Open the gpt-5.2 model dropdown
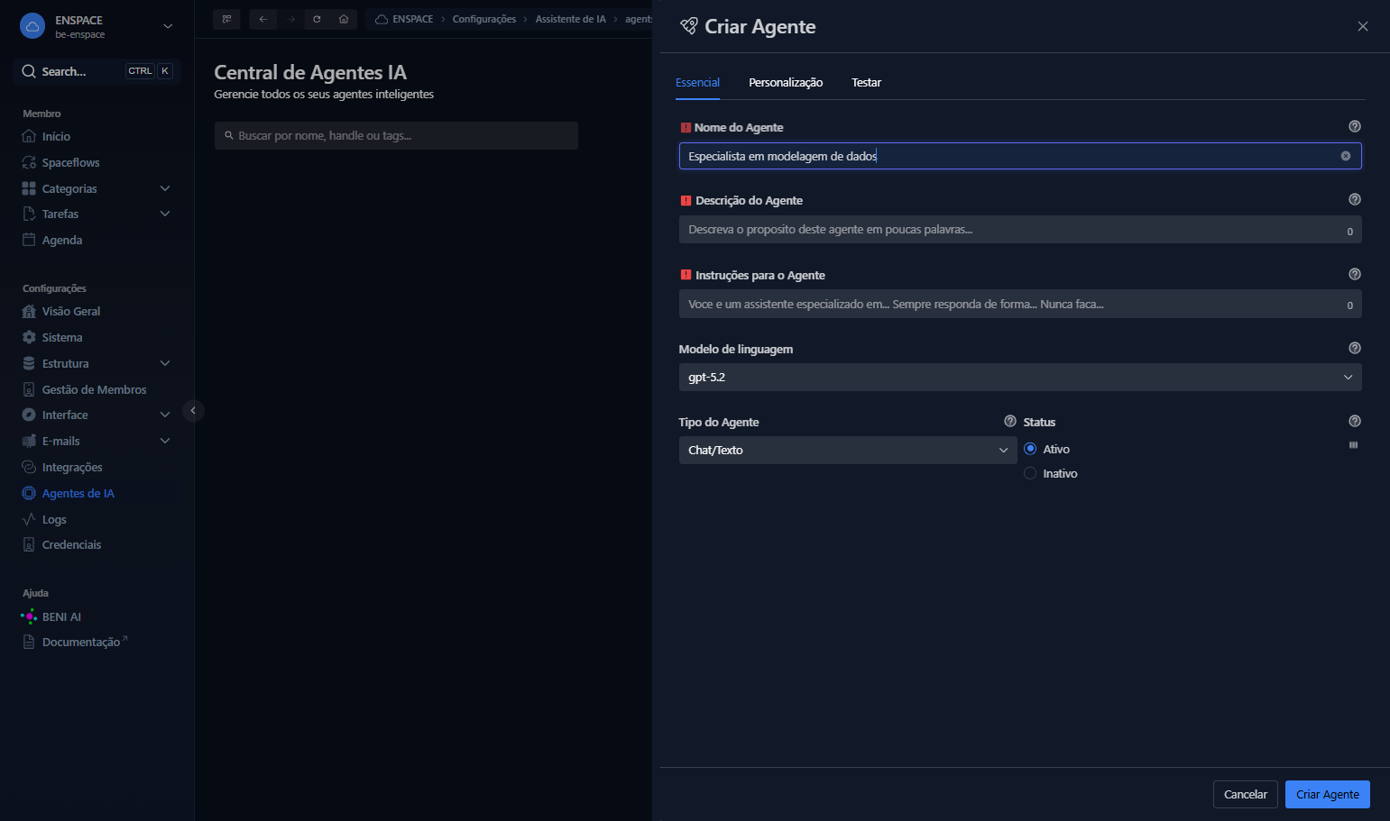 click(1019, 378)
